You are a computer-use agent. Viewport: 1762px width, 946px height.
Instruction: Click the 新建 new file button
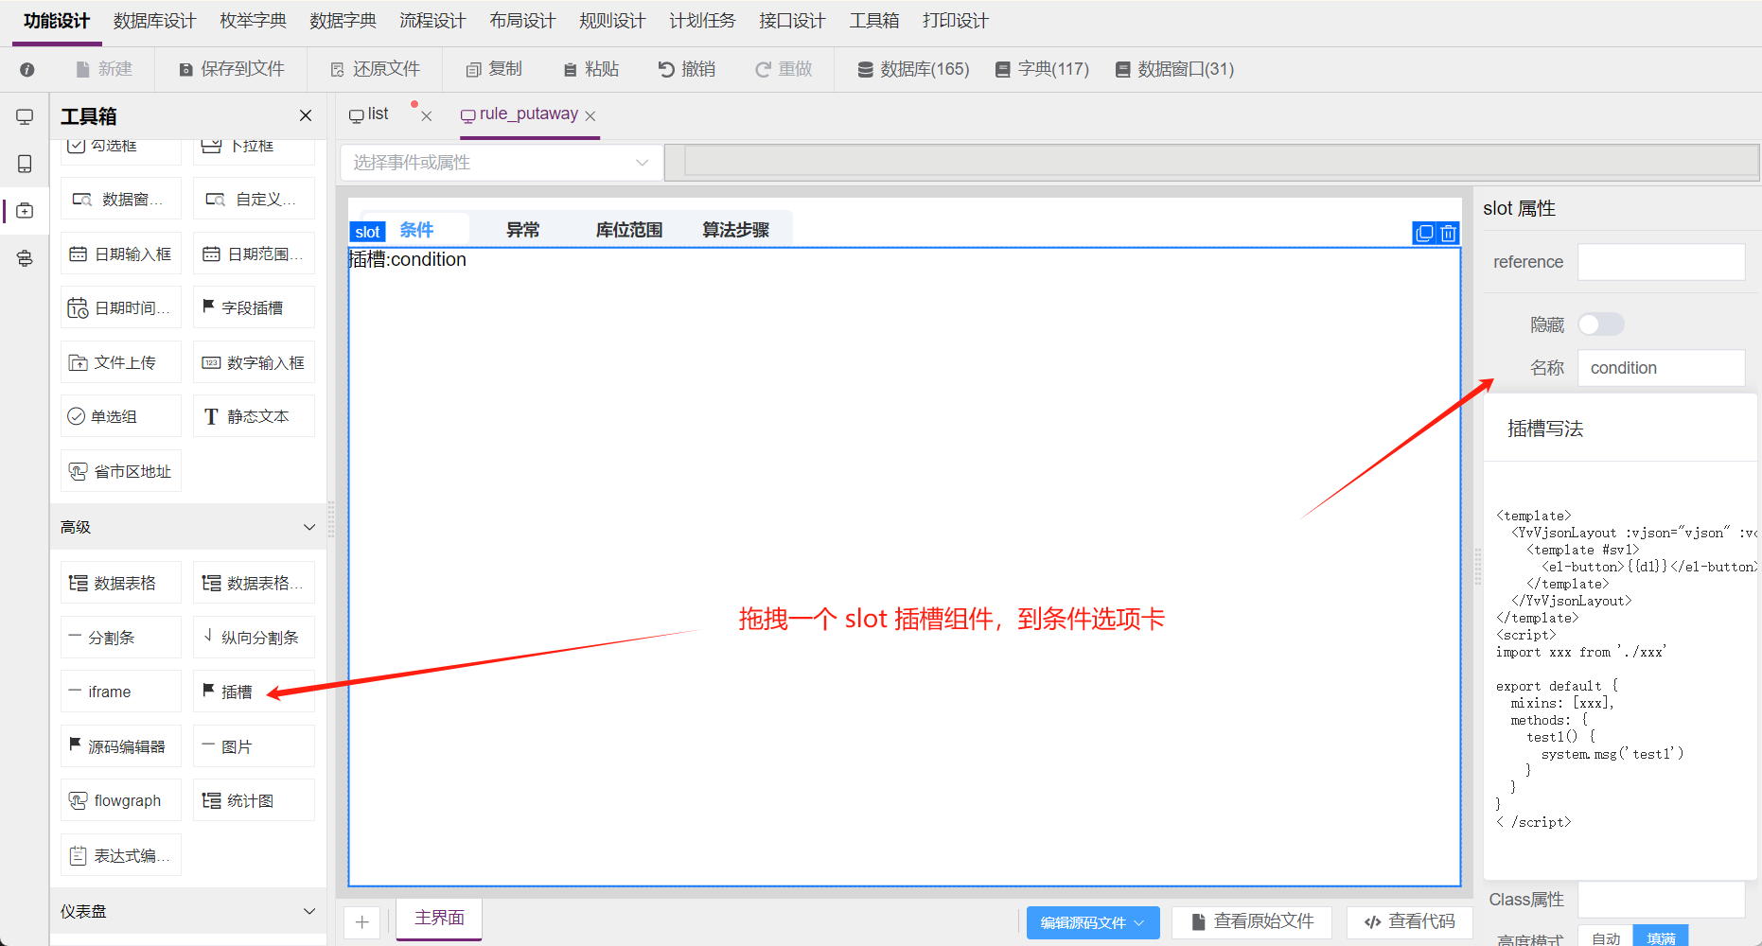click(x=104, y=69)
